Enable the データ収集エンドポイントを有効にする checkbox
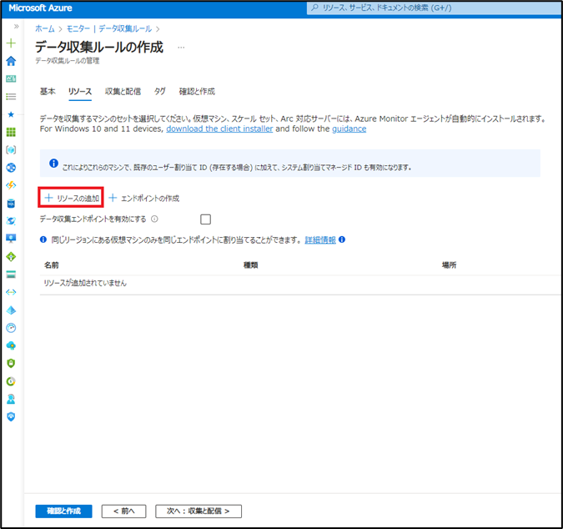Viewport: 563px width, 529px height. point(205,219)
